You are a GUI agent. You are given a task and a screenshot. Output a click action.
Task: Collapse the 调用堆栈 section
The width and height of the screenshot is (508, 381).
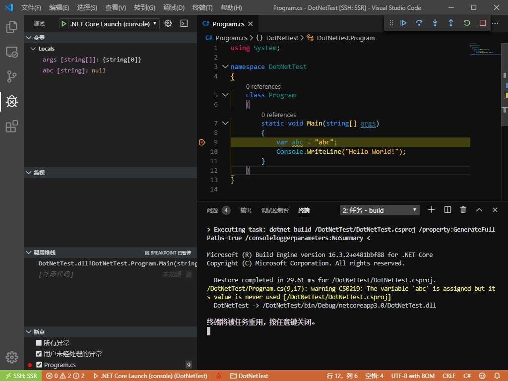pyautogui.click(x=28, y=253)
